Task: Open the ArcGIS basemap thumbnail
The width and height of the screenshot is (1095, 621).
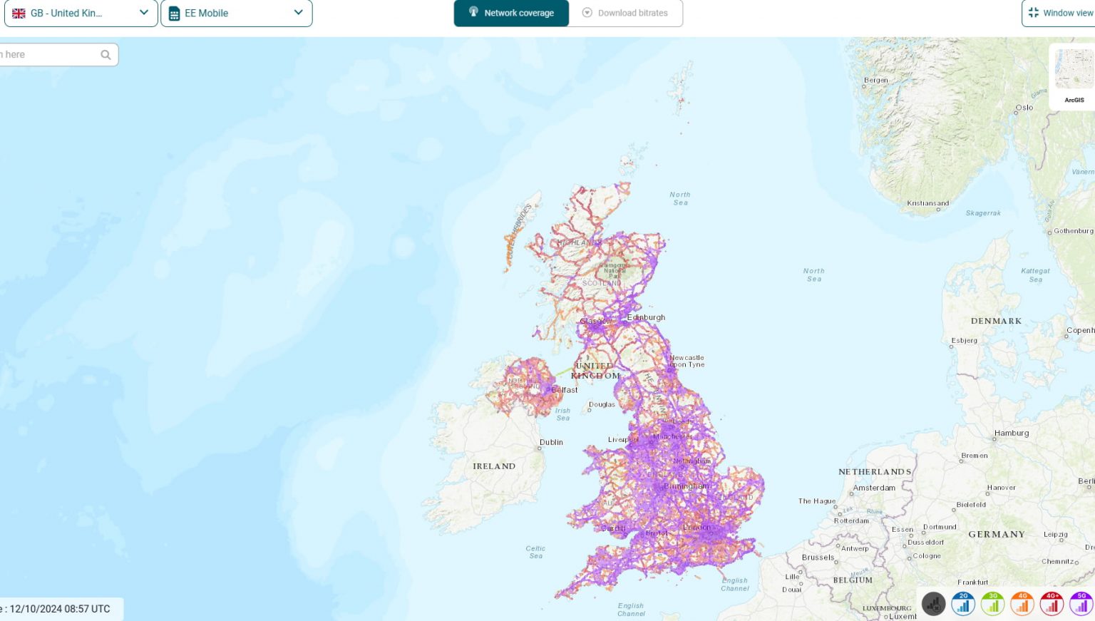Action: coord(1074,71)
